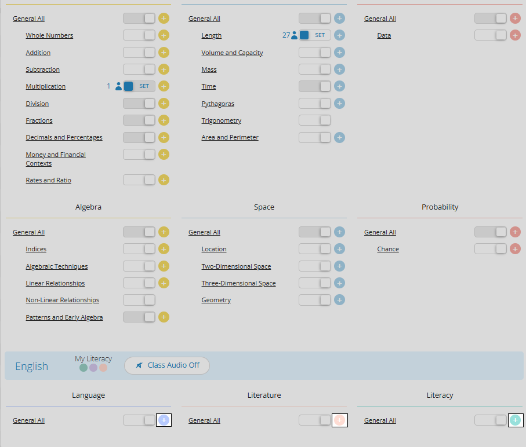Click the yellow plus icon beside Fractions

(164, 120)
